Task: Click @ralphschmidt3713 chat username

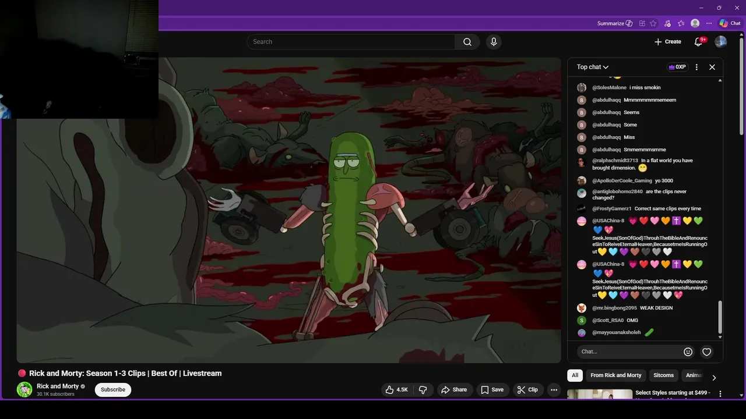Action: [615, 161]
